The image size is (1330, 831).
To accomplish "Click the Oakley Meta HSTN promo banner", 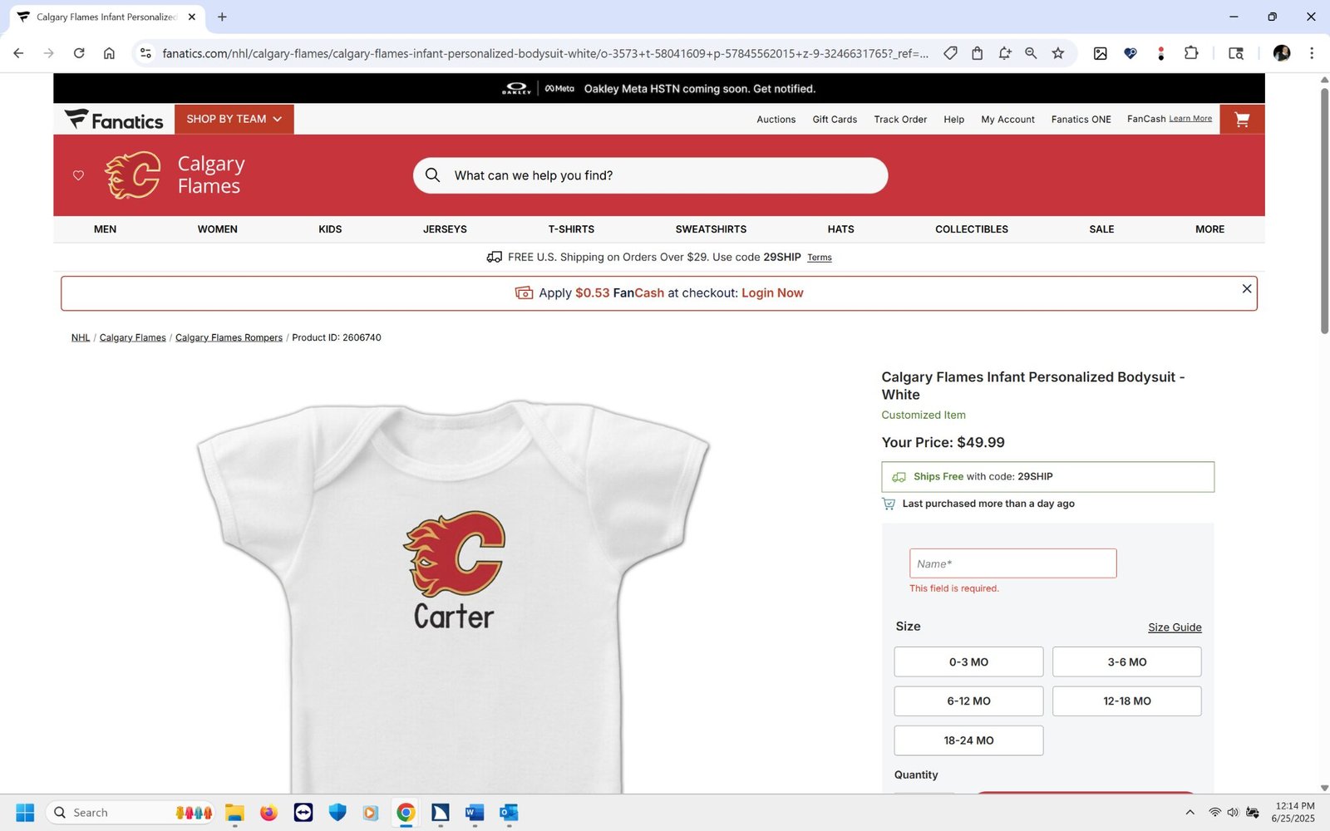I will [x=658, y=89].
